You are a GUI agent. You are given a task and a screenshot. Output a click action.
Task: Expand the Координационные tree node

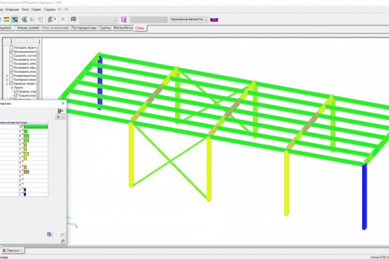7,76
